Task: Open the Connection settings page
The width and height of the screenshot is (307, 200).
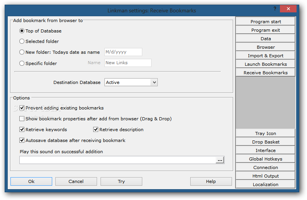Action: [x=266, y=168]
